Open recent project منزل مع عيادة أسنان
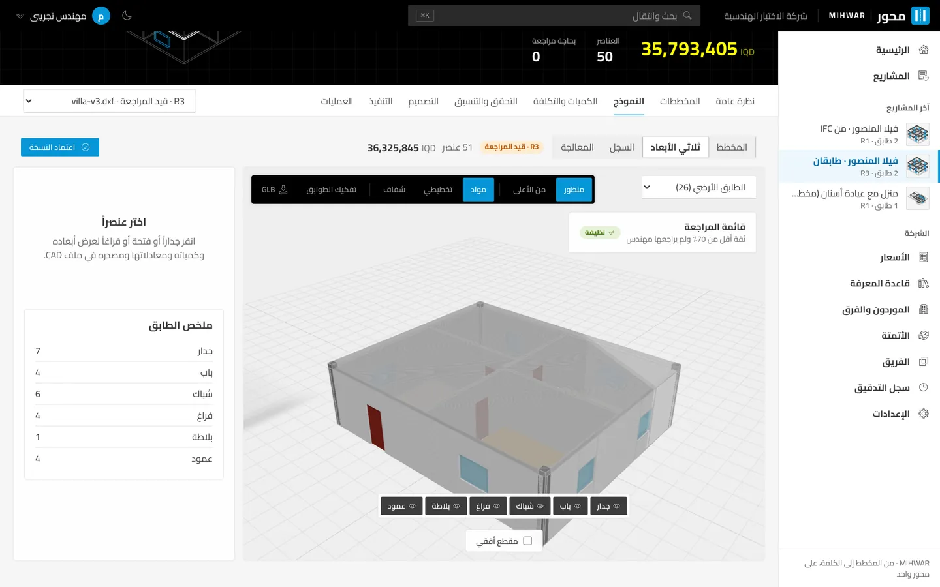Viewport: 940px width, 587px height. point(859,198)
